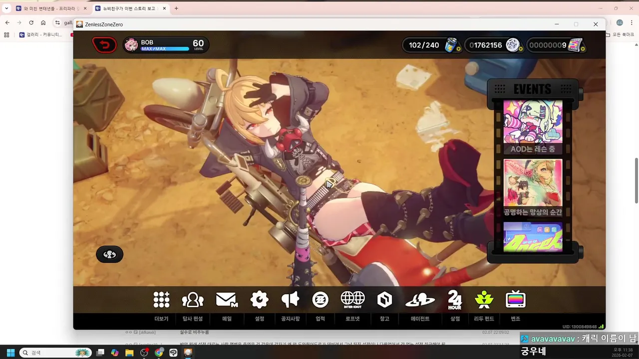
Task: Open the TV icon labeled 변조
Action: tap(516, 300)
